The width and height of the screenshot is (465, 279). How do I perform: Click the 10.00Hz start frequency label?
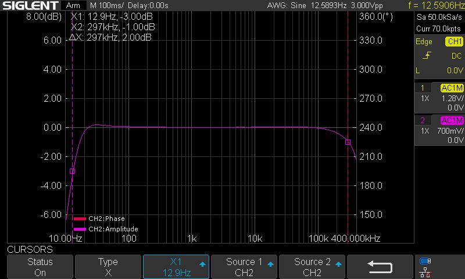click(66, 238)
